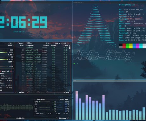Click the Arch Linux ASCII logo
Screen dimensions: 146x121
[96, 26]
